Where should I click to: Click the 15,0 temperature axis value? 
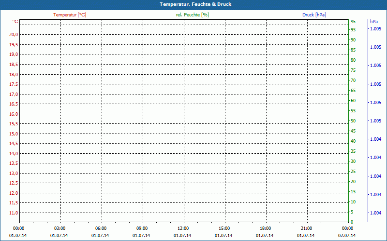[x=14, y=134]
